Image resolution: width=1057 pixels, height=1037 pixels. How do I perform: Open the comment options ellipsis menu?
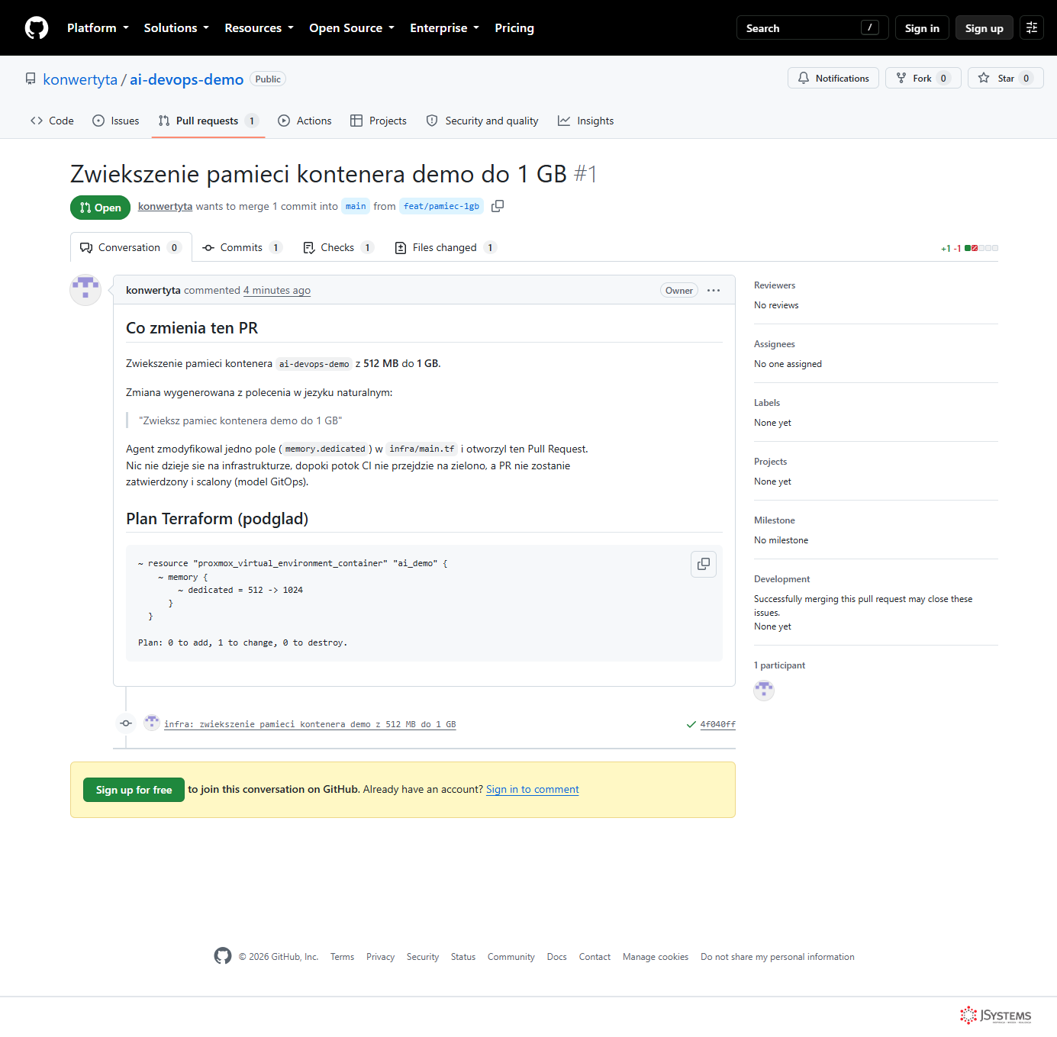click(714, 290)
